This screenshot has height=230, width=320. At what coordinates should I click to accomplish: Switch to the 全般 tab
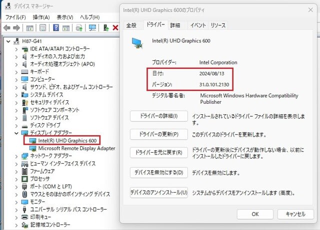click(x=131, y=25)
